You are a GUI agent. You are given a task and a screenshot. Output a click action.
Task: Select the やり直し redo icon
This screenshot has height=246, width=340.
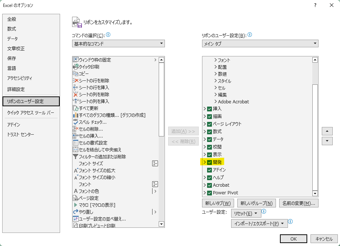[76, 212]
